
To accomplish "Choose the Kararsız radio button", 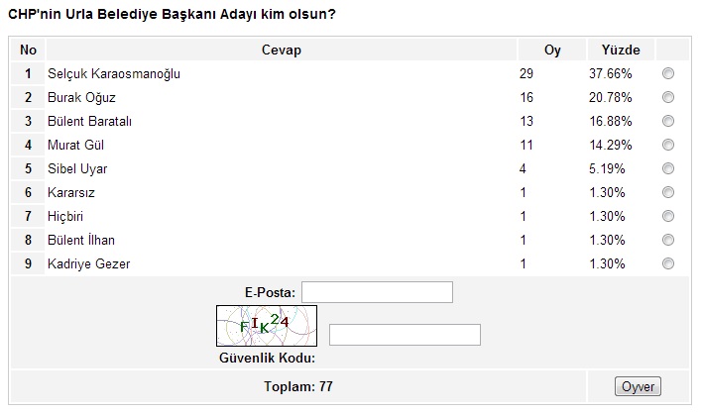I will coord(667,193).
